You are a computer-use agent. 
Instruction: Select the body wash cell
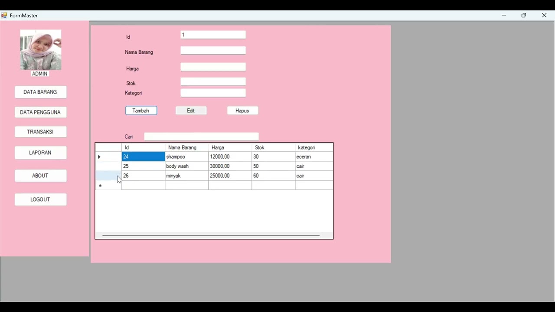click(x=187, y=166)
